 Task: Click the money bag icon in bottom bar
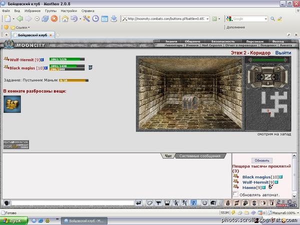click(x=227, y=203)
